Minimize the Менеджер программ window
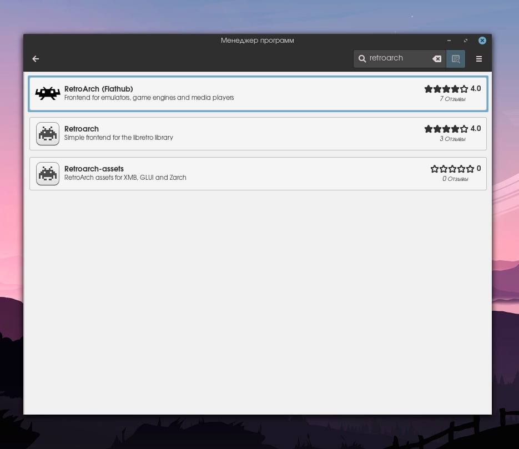The width and height of the screenshot is (519, 449). tap(449, 41)
